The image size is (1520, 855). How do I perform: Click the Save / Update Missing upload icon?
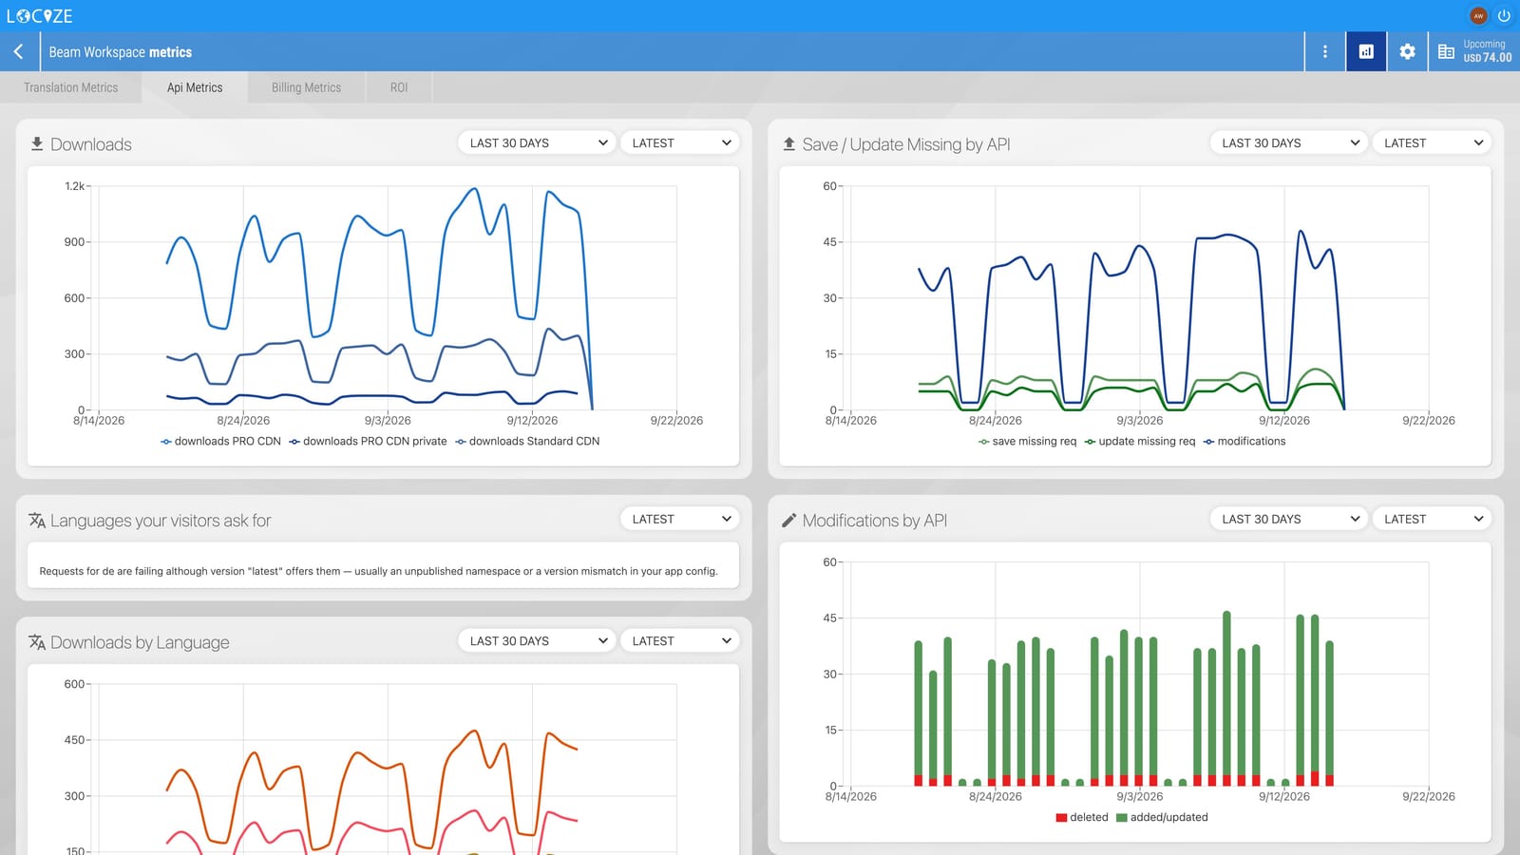tap(788, 144)
